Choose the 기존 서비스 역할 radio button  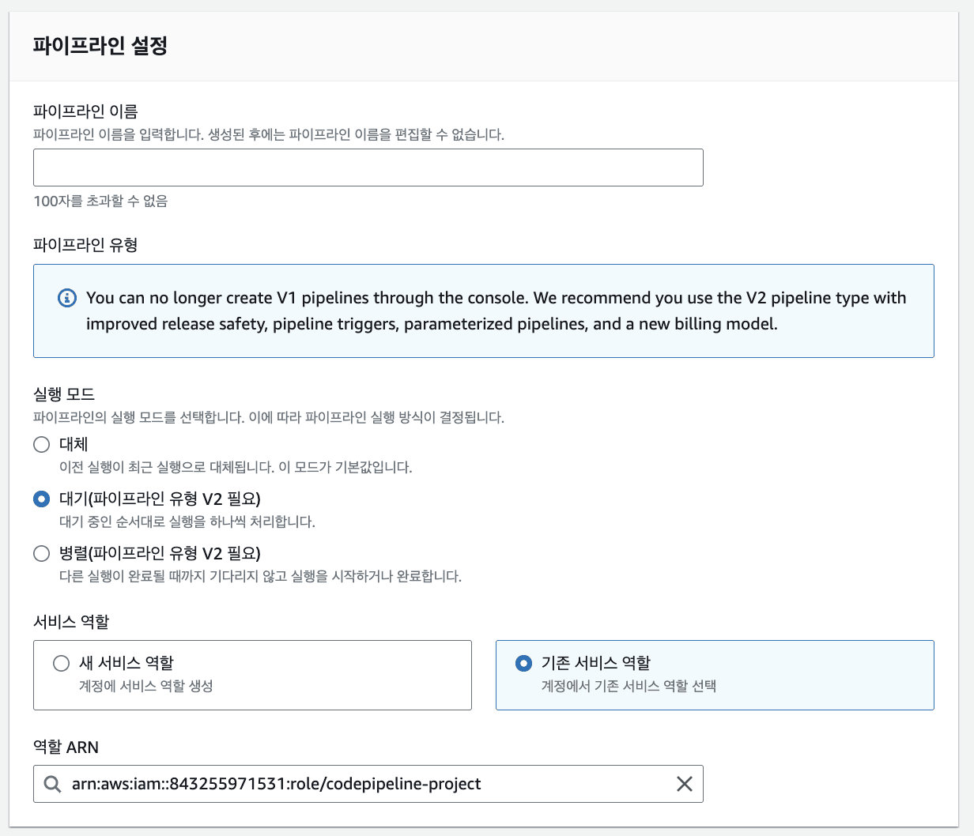(x=523, y=663)
